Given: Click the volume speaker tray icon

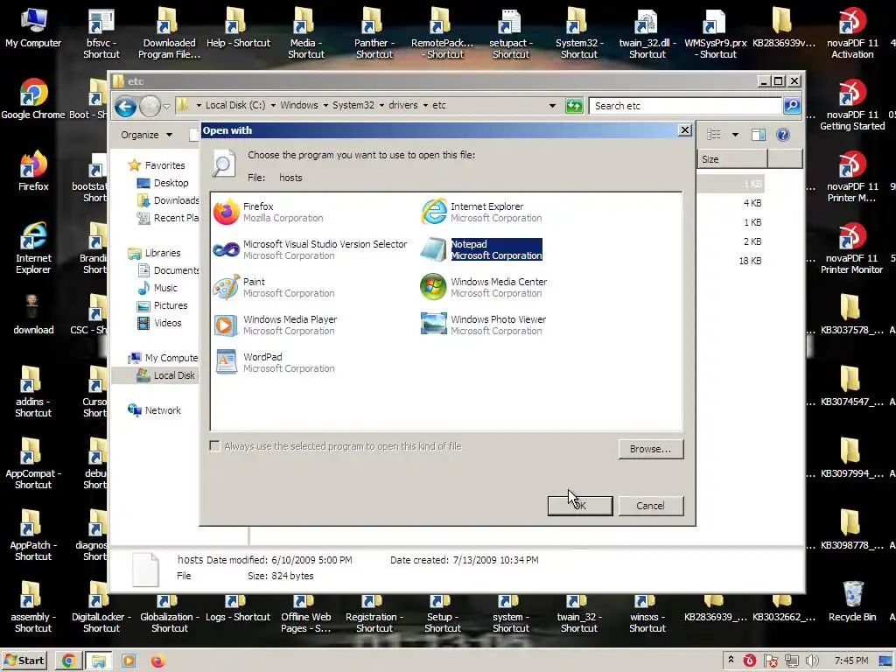Looking at the screenshot, I should (812, 661).
